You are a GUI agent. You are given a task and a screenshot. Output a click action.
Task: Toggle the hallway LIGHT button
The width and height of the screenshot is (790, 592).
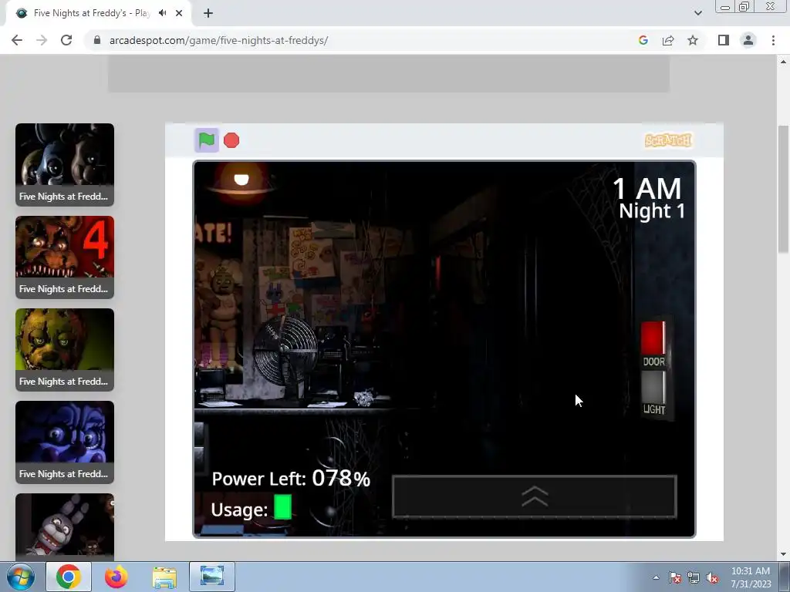(x=653, y=387)
